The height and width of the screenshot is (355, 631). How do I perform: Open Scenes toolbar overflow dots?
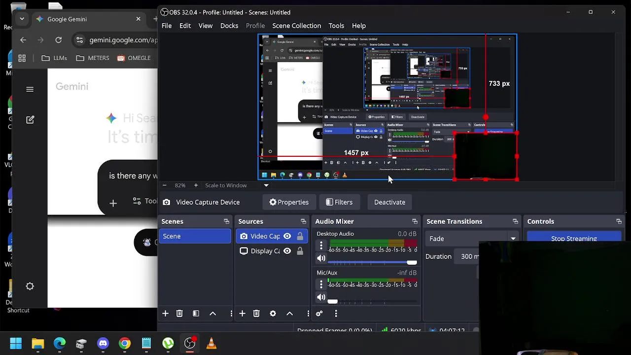tap(231, 314)
